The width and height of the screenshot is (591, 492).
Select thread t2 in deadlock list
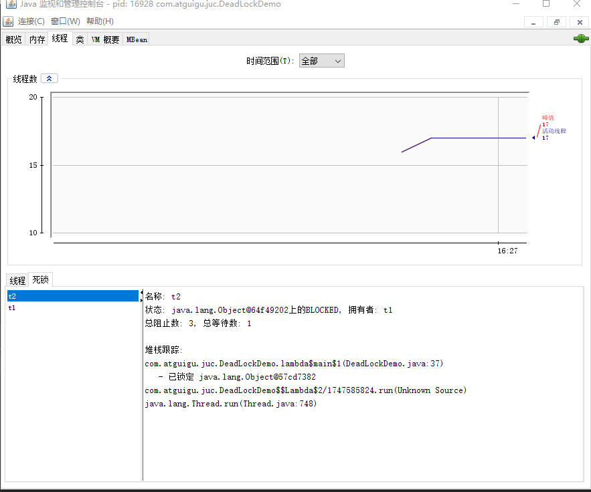click(73, 296)
